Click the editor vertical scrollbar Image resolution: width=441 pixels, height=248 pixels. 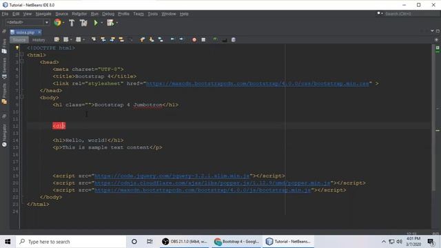pyautogui.click(x=433, y=118)
